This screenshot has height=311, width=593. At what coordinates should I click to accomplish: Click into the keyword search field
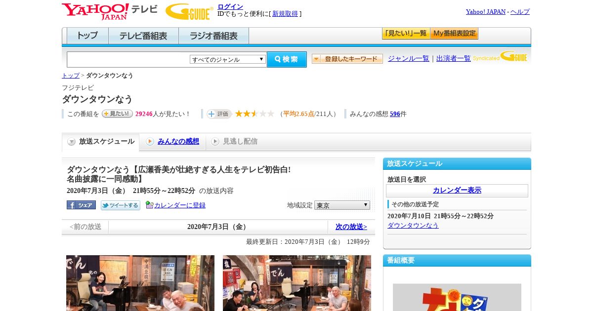click(128, 59)
